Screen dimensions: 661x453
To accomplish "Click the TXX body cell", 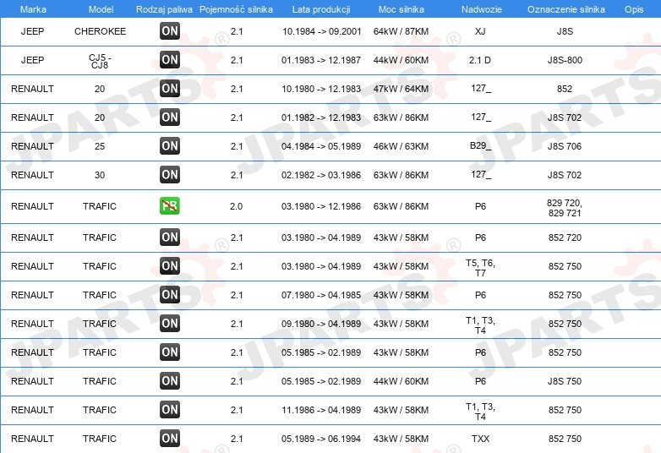I will click(x=481, y=439).
